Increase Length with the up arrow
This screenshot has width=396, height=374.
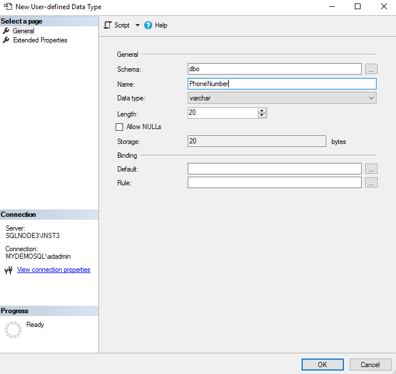(x=262, y=110)
